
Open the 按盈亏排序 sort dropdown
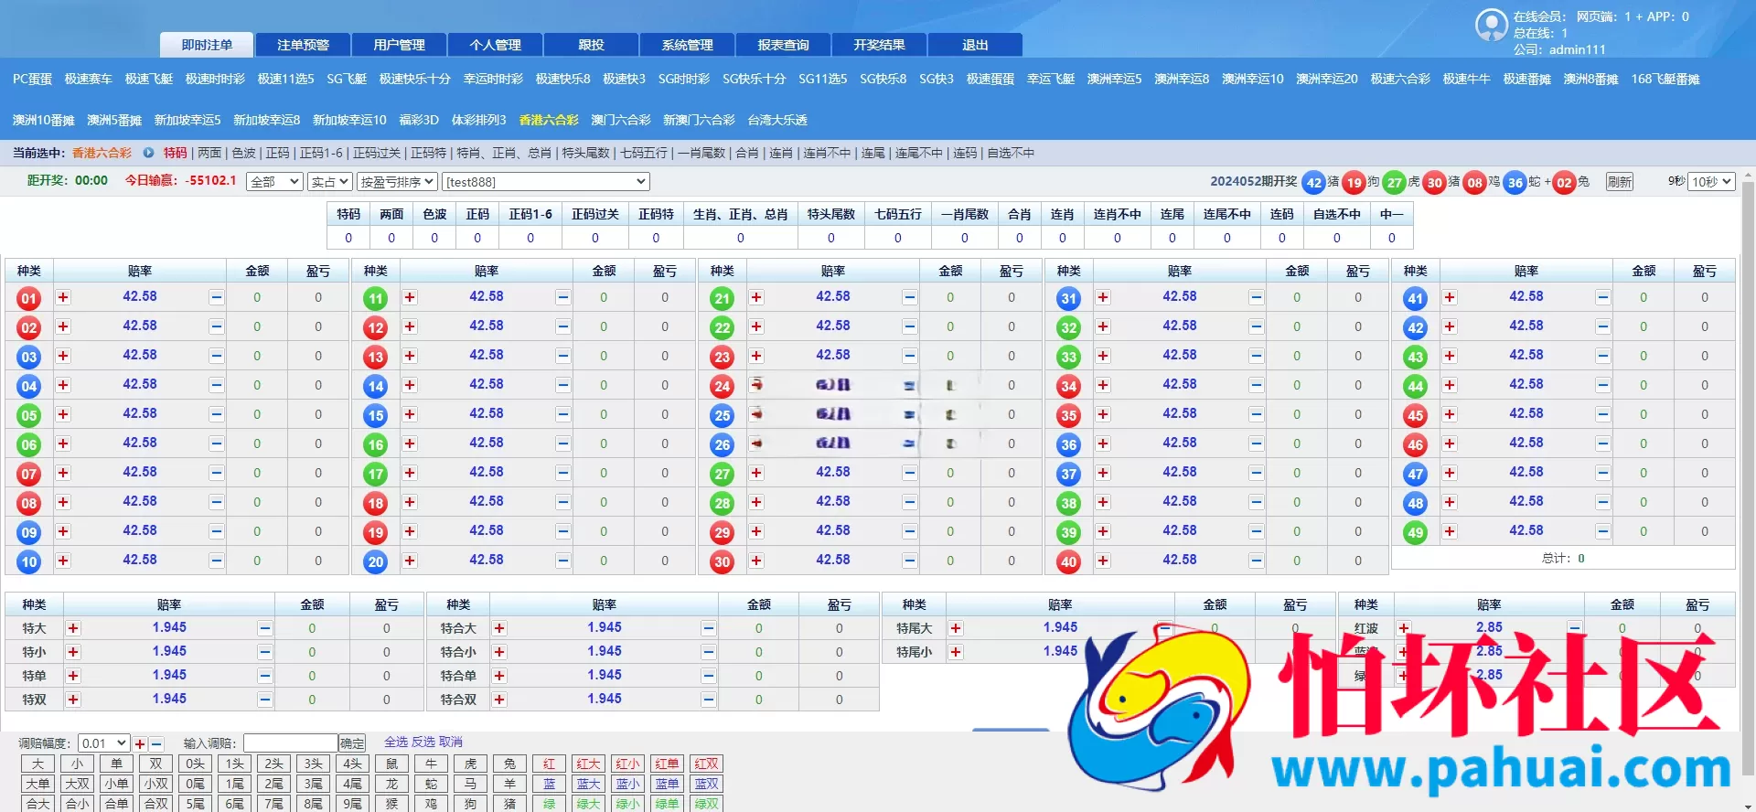coord(398,182)
